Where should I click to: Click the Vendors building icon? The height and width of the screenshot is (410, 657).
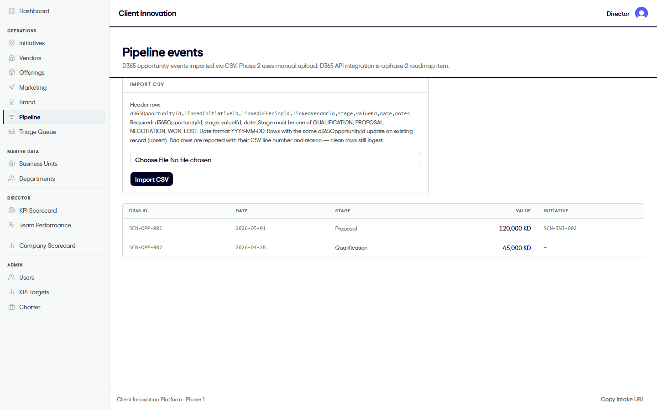pos(11,58)
